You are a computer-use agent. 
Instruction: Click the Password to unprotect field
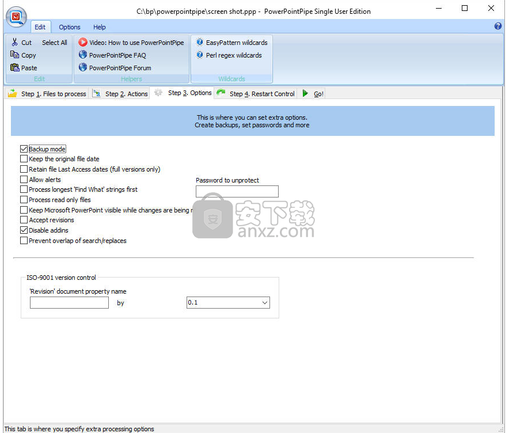[237, 191]
